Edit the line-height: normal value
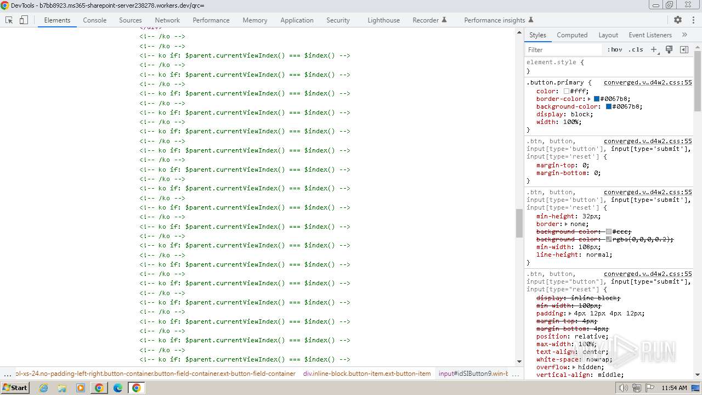702x395 pixels. pos(597,255)
